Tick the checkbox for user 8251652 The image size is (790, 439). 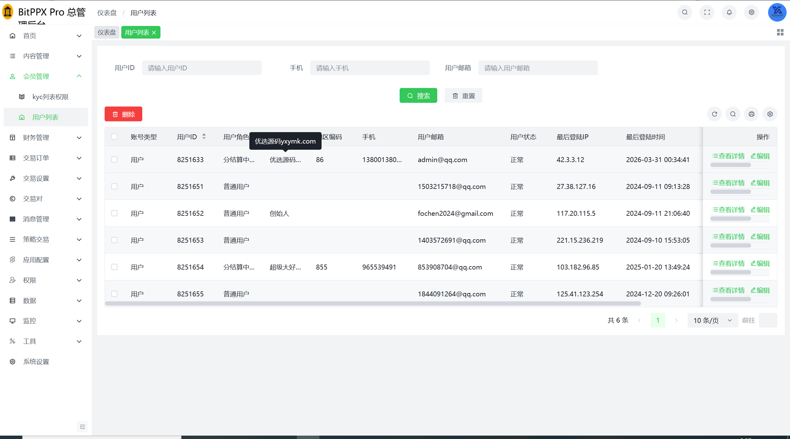(x=114, y=213)
